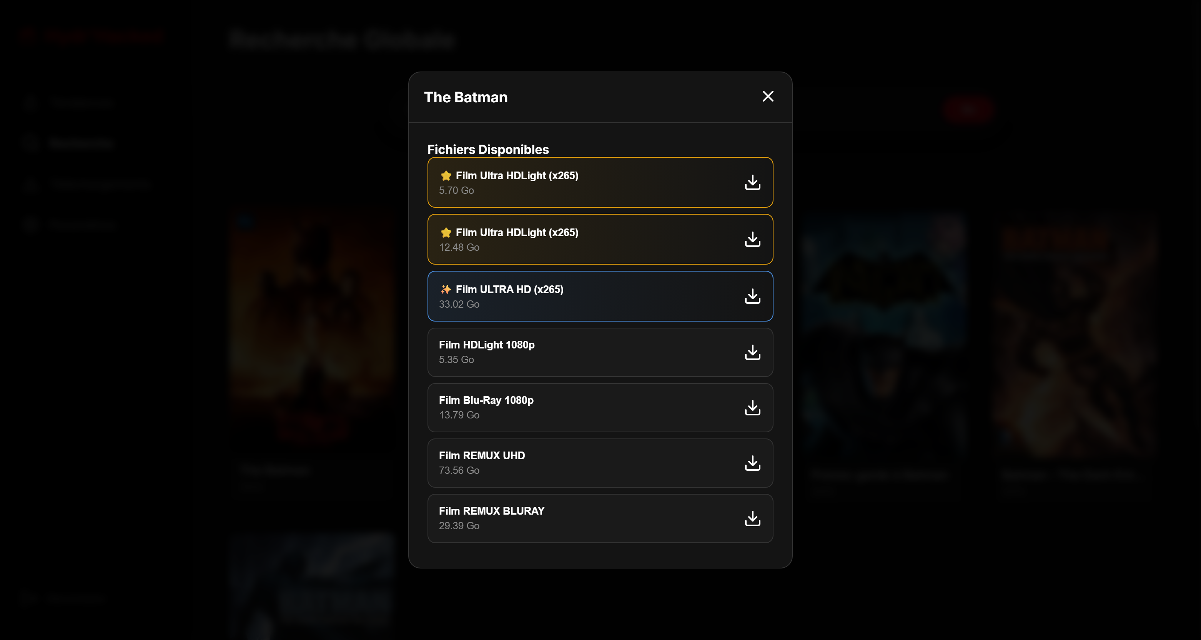Click the star icon on 12.48 Go file
Image resolution: width=1201 pixels, height=640 pixels.
point(446,233)
